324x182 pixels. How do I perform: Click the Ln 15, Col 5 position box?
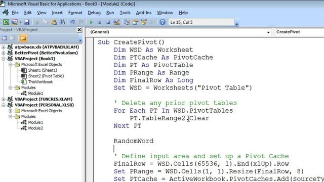click(201, 22)
